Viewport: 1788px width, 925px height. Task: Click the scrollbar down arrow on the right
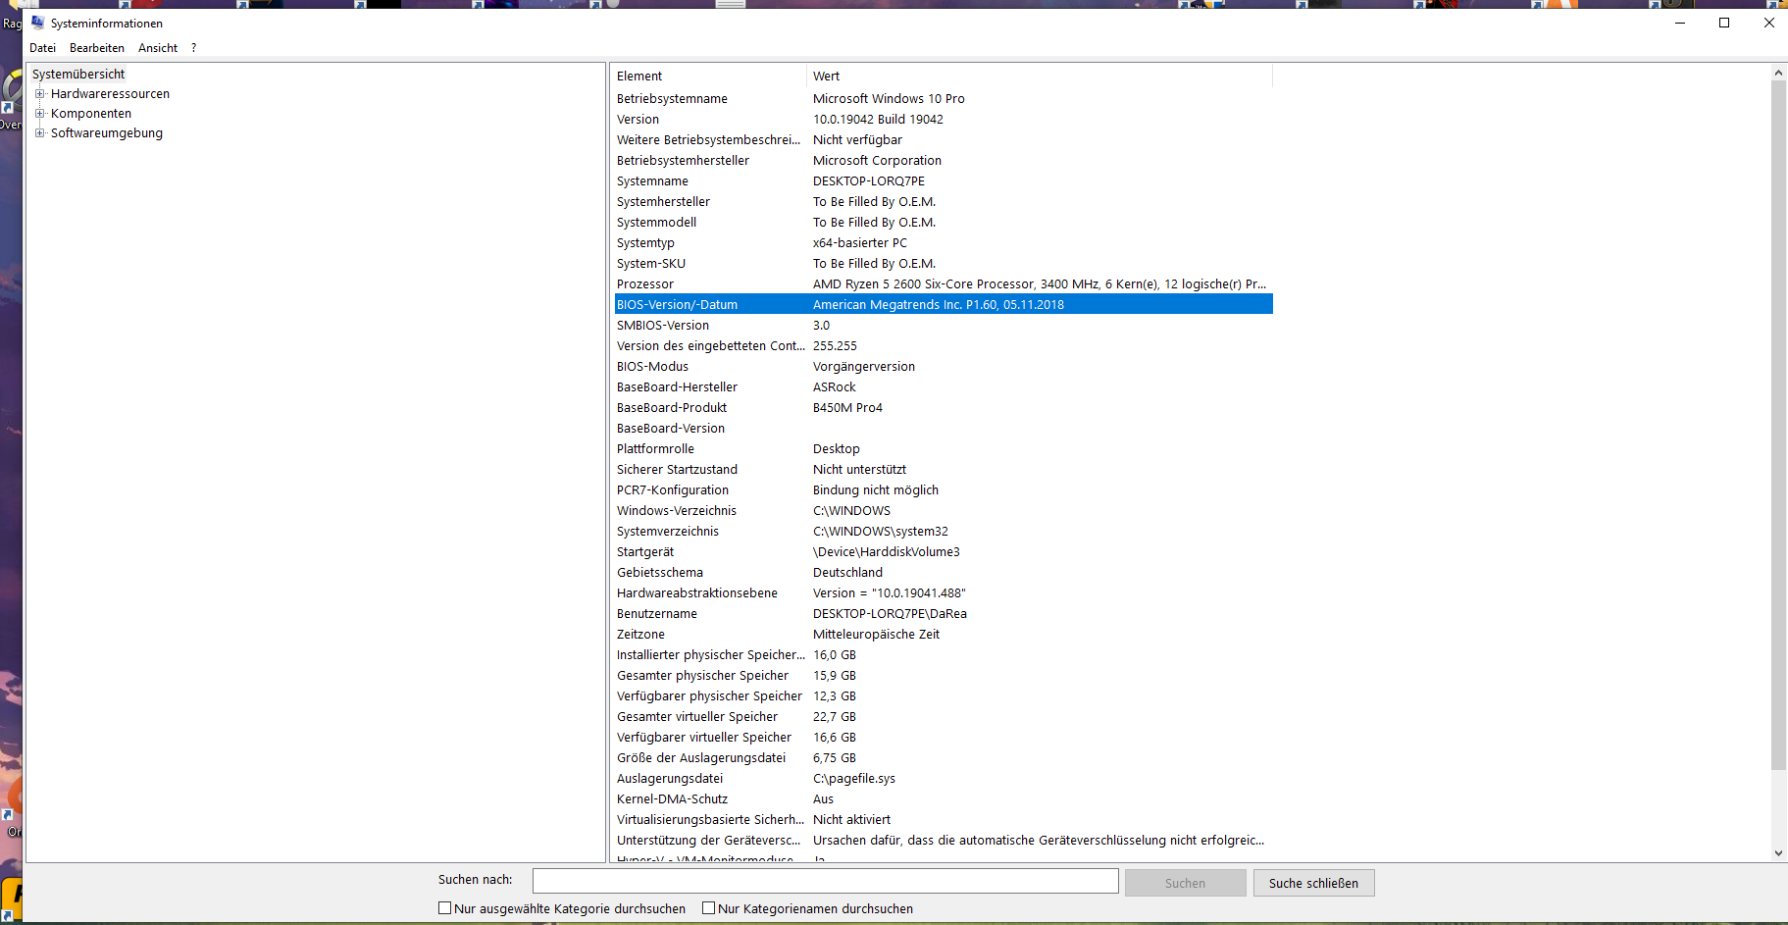point(1776,852)
